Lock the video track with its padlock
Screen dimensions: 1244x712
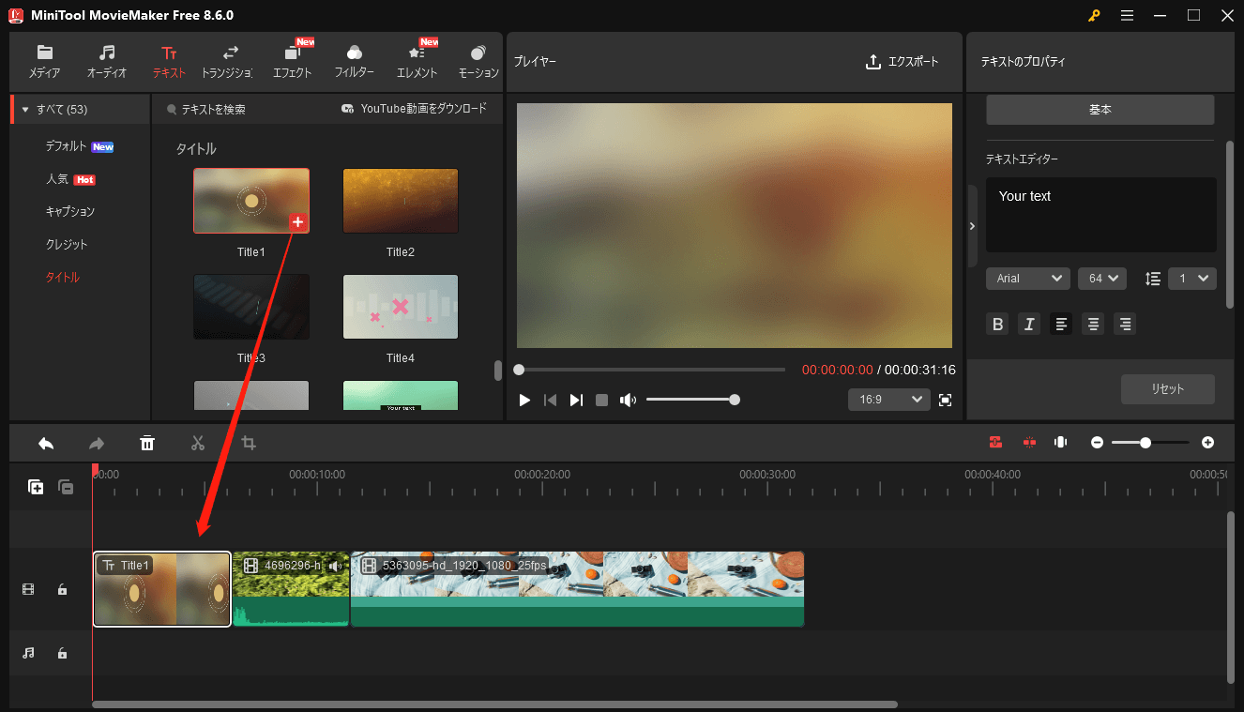coord(62,589)
